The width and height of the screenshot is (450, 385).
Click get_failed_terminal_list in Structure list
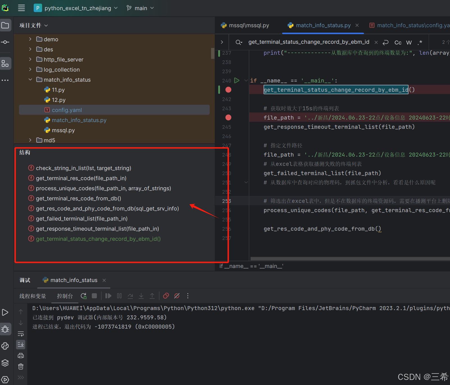click(82, 218)
